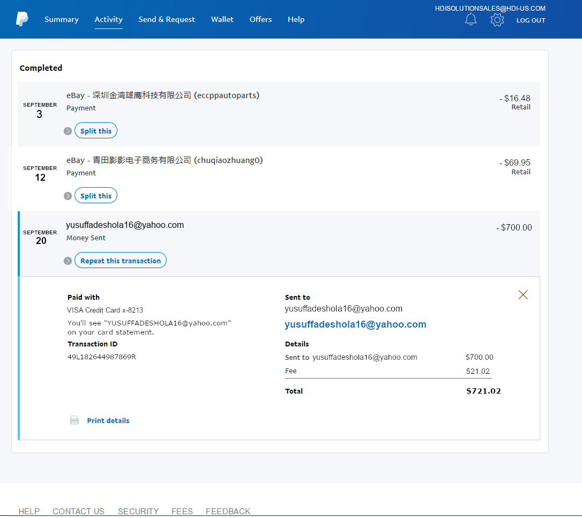The height and width of the screenshot is (518, 582).
Task: Click the $700.00 value in Details
Action: [480, 357]
